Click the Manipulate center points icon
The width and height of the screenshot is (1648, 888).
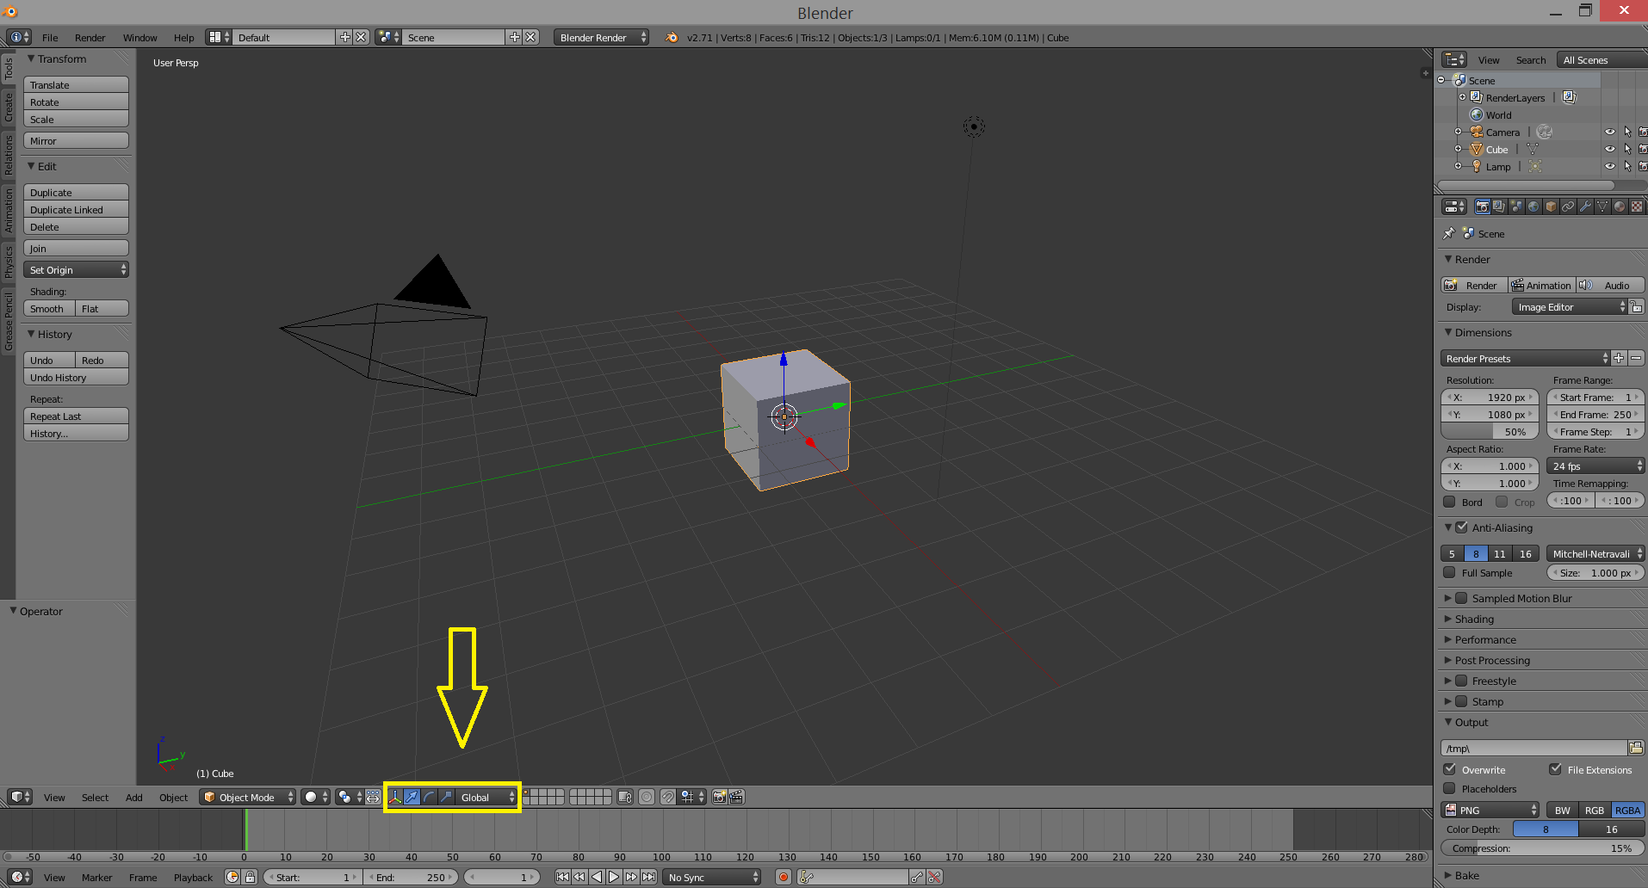click(373, 798)
